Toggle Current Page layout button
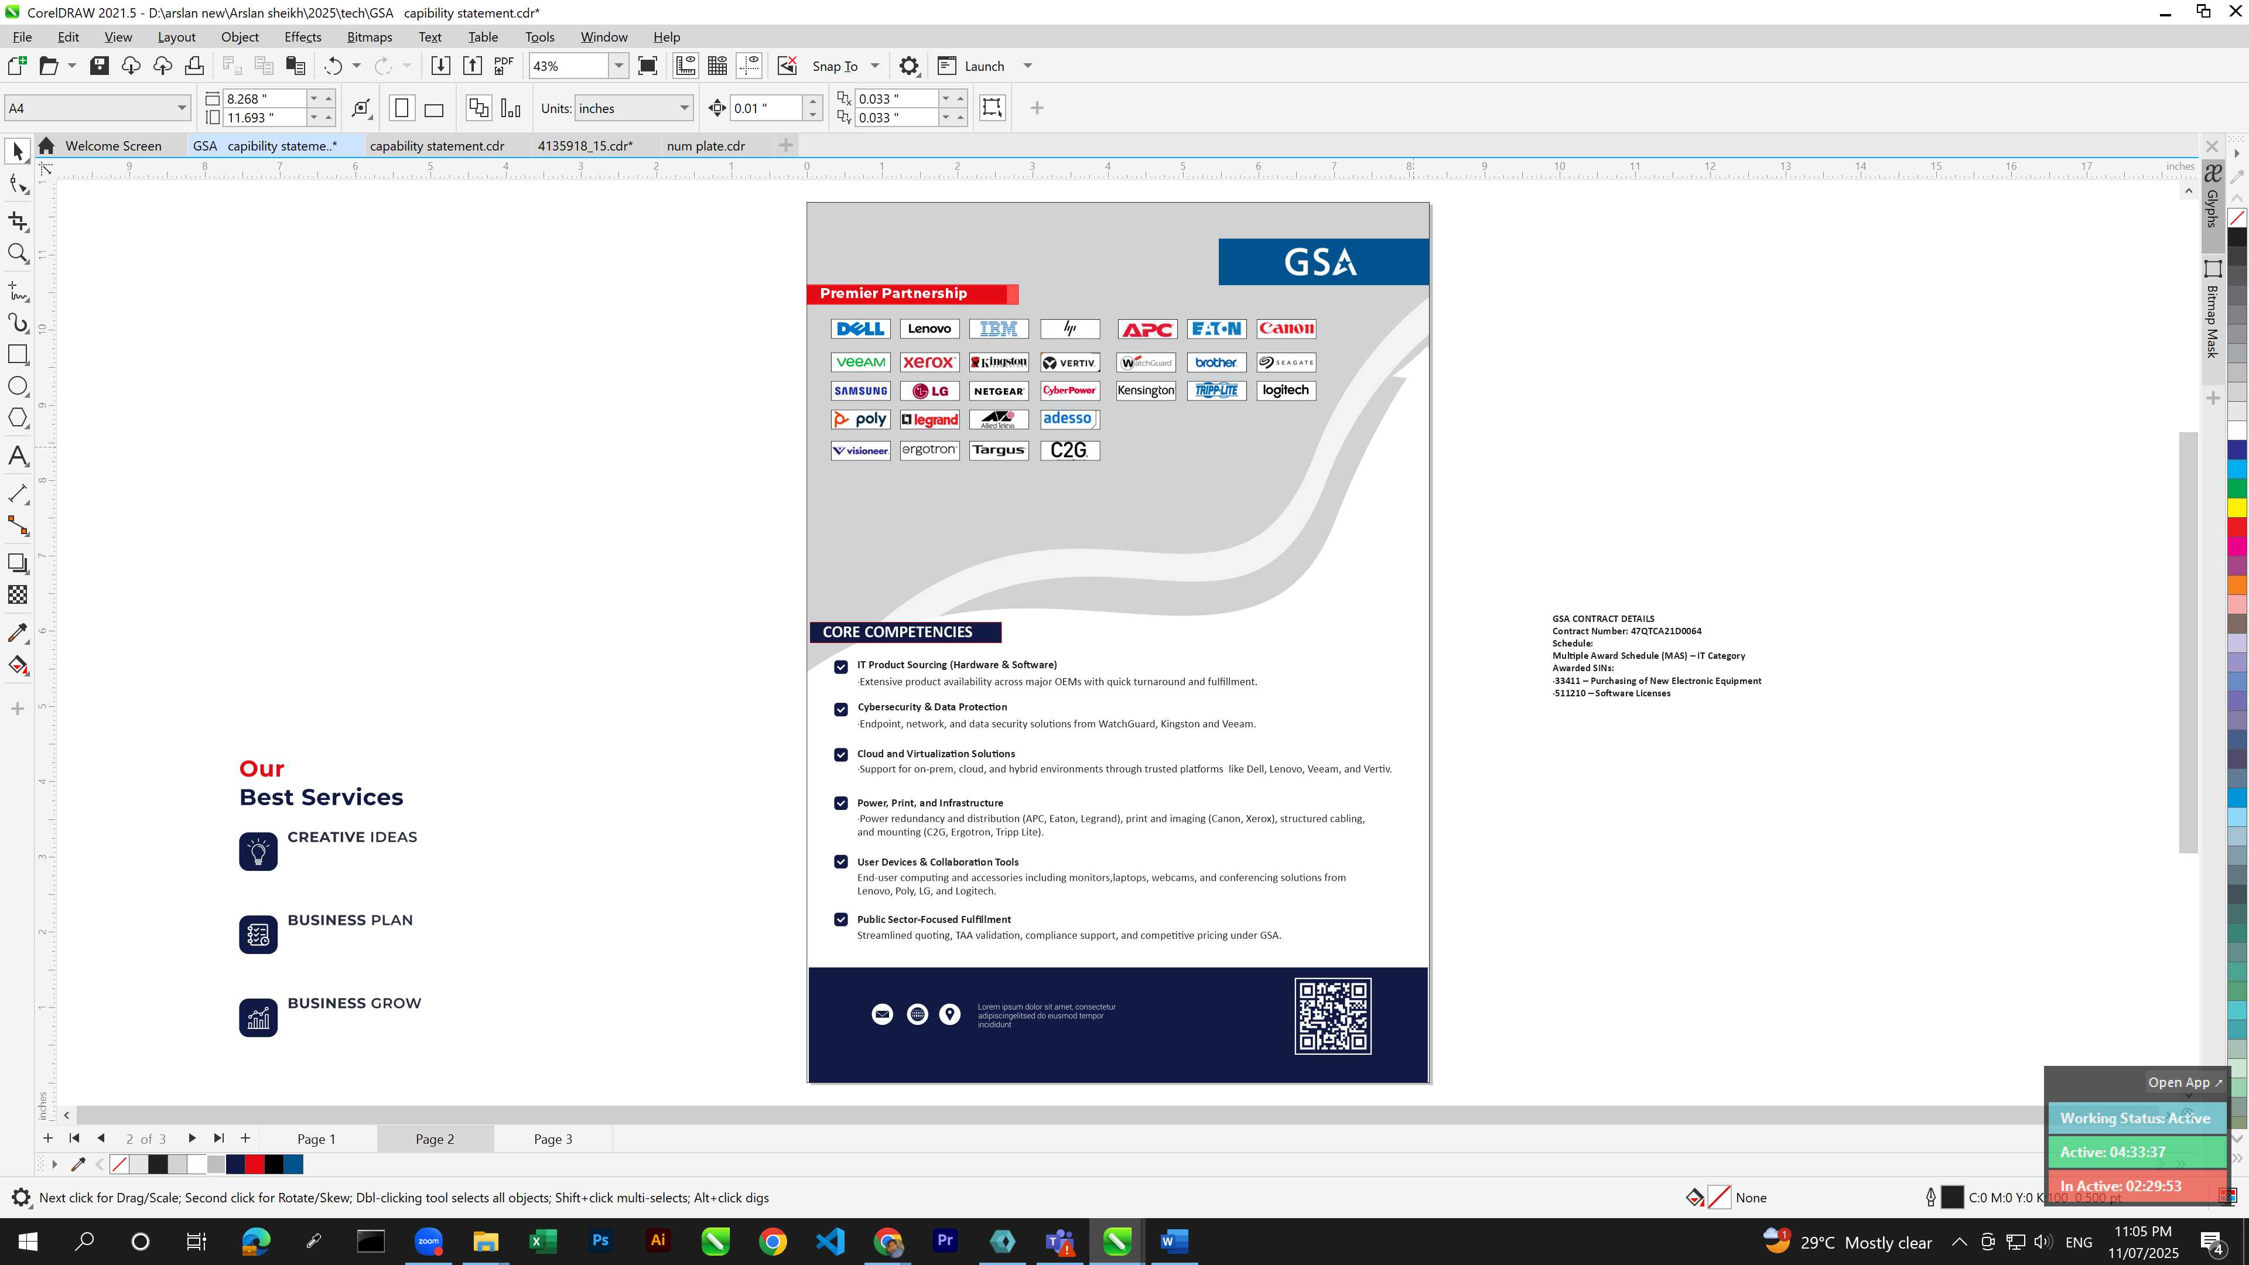The width and height of the screenshot is (2249, 1265). (x=512, y=108)
